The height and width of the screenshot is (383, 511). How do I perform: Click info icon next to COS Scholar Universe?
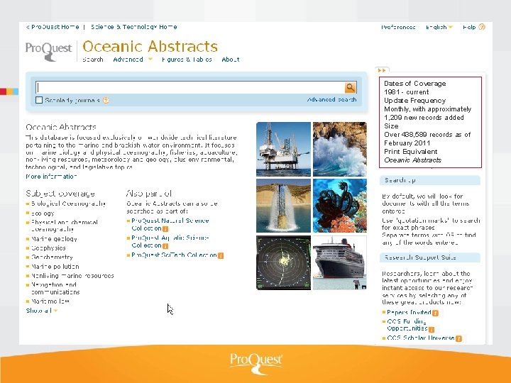pos(458,339)
